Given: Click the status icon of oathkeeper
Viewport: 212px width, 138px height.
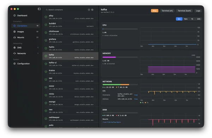Looking at the screenshot, I should pos(46,119).
